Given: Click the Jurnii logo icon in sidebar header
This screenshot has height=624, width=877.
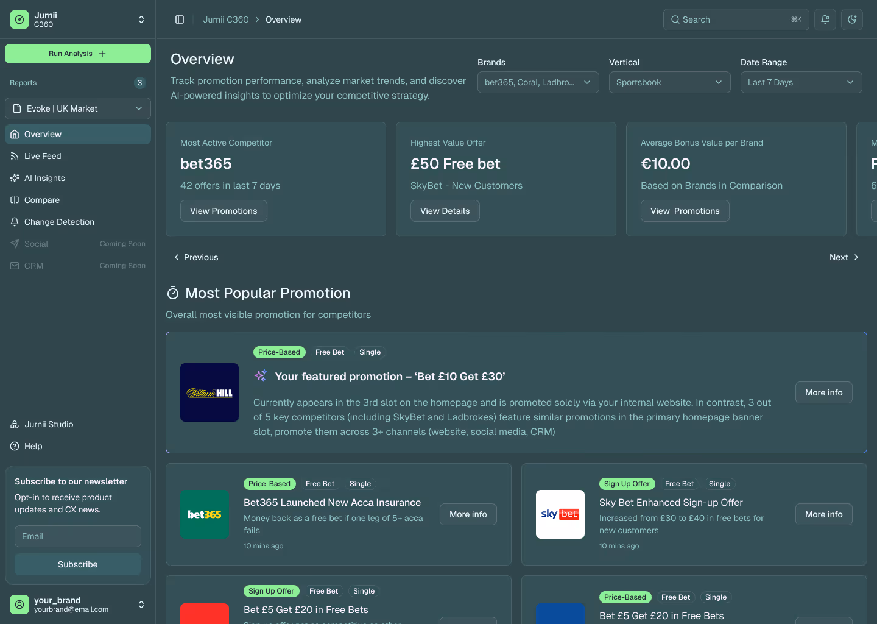Looking at the screenshot, I should click(x=19, y=19).
